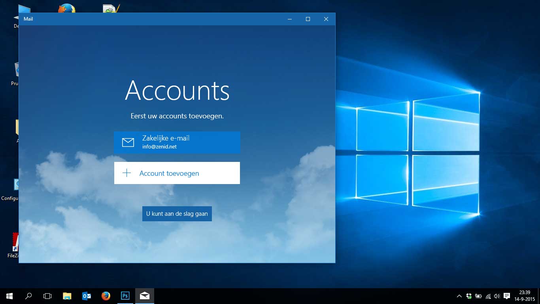This screenshot has height=304, width=540.
Task: Click the 'U kunt aan de slag gaan' button
Action: [x=177, y=214]
